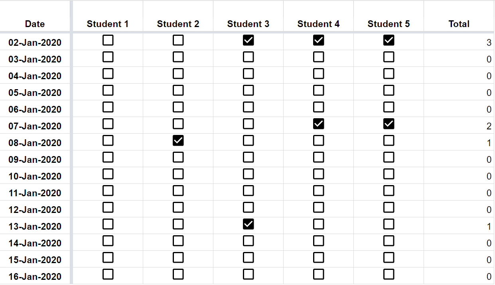Viewport: 495px width, 285px height.
Task: Uncheck Student 5 on 02-Jan-2020
Action: 389,40
